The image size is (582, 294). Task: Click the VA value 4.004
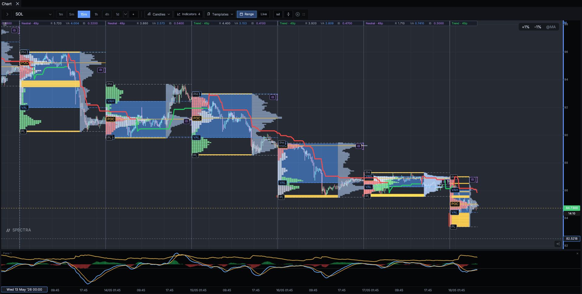pos(75,23)
